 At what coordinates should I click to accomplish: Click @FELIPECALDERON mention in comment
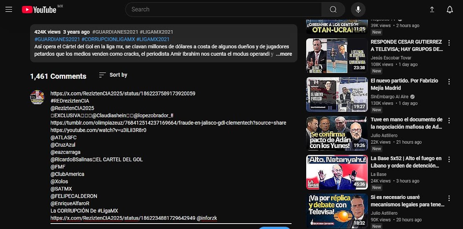74,196
